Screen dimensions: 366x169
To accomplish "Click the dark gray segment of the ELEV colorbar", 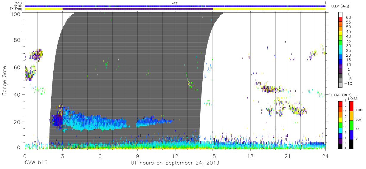I will [340, 76].
